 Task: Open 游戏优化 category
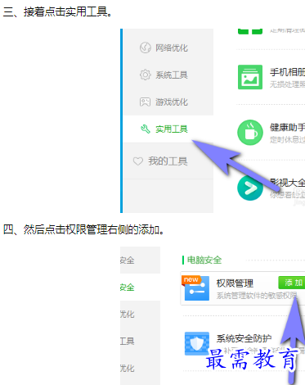tap(168, 102)
